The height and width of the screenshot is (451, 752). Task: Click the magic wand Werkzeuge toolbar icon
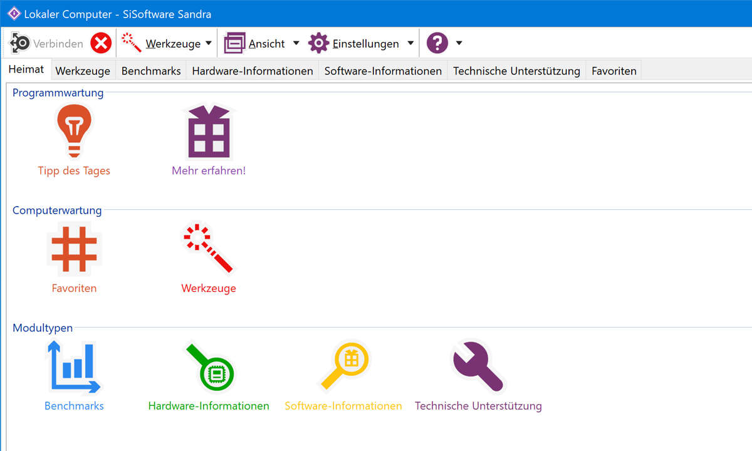pos(132,43)
